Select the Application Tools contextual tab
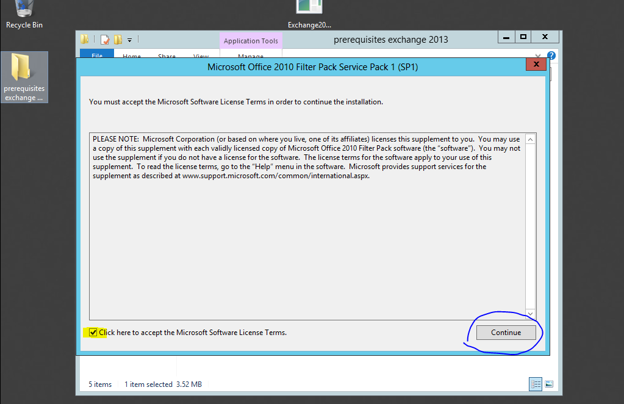Image resolution: width=624 pixels, height=404 pixels. 251,41
